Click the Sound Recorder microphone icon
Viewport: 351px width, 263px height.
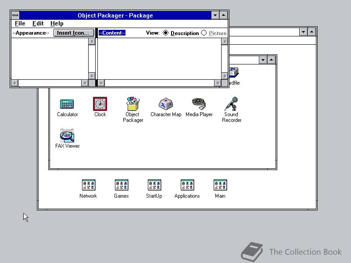[232, 104]
